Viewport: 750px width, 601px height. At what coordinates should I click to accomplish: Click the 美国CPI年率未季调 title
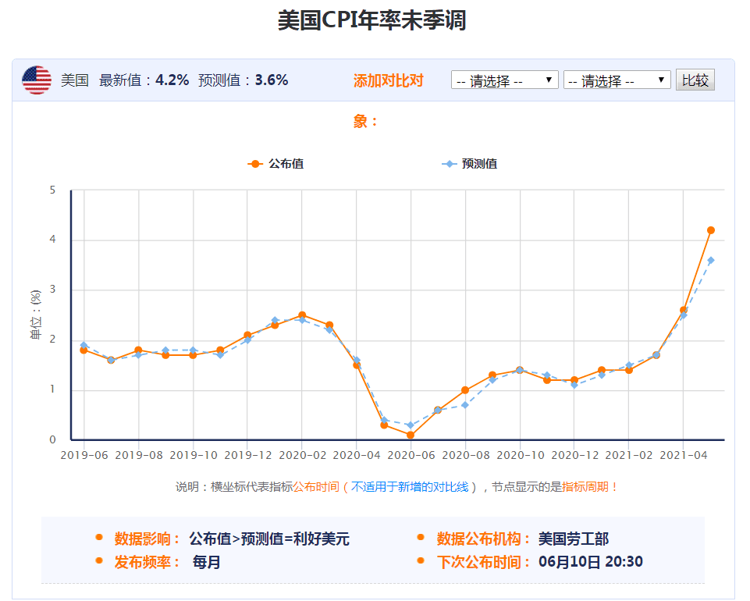pos(372,20)
